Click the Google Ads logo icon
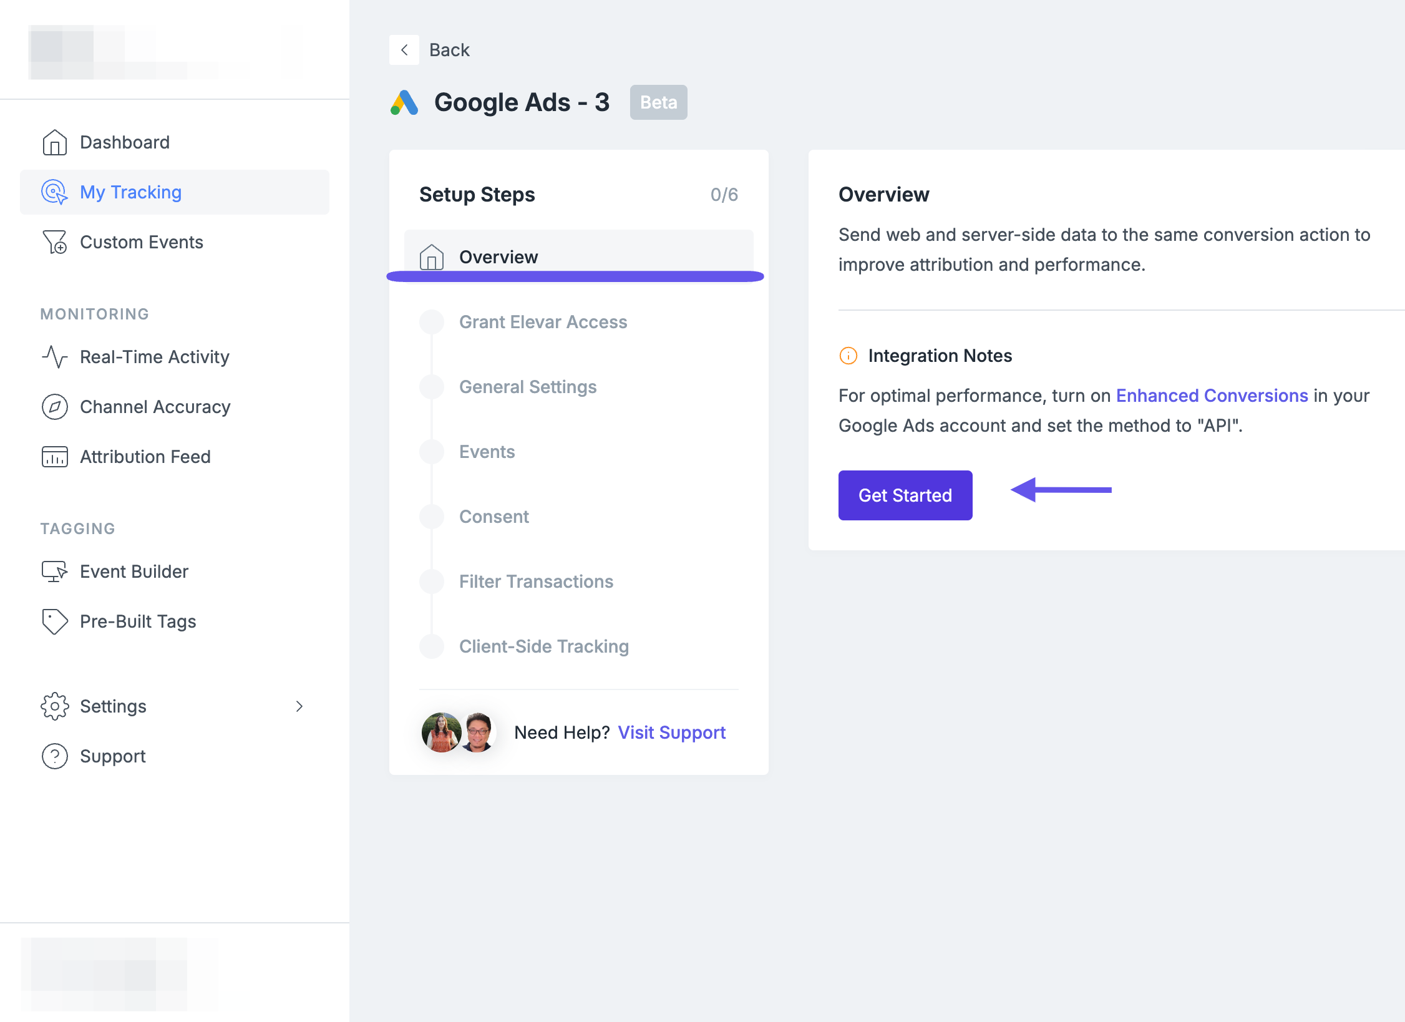The width and height of the screenshot is (1405, 1022). click(404, 102)
